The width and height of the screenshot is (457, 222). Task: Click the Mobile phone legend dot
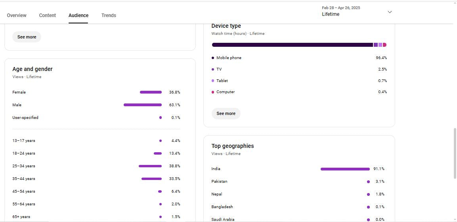(x=213, y=58)
